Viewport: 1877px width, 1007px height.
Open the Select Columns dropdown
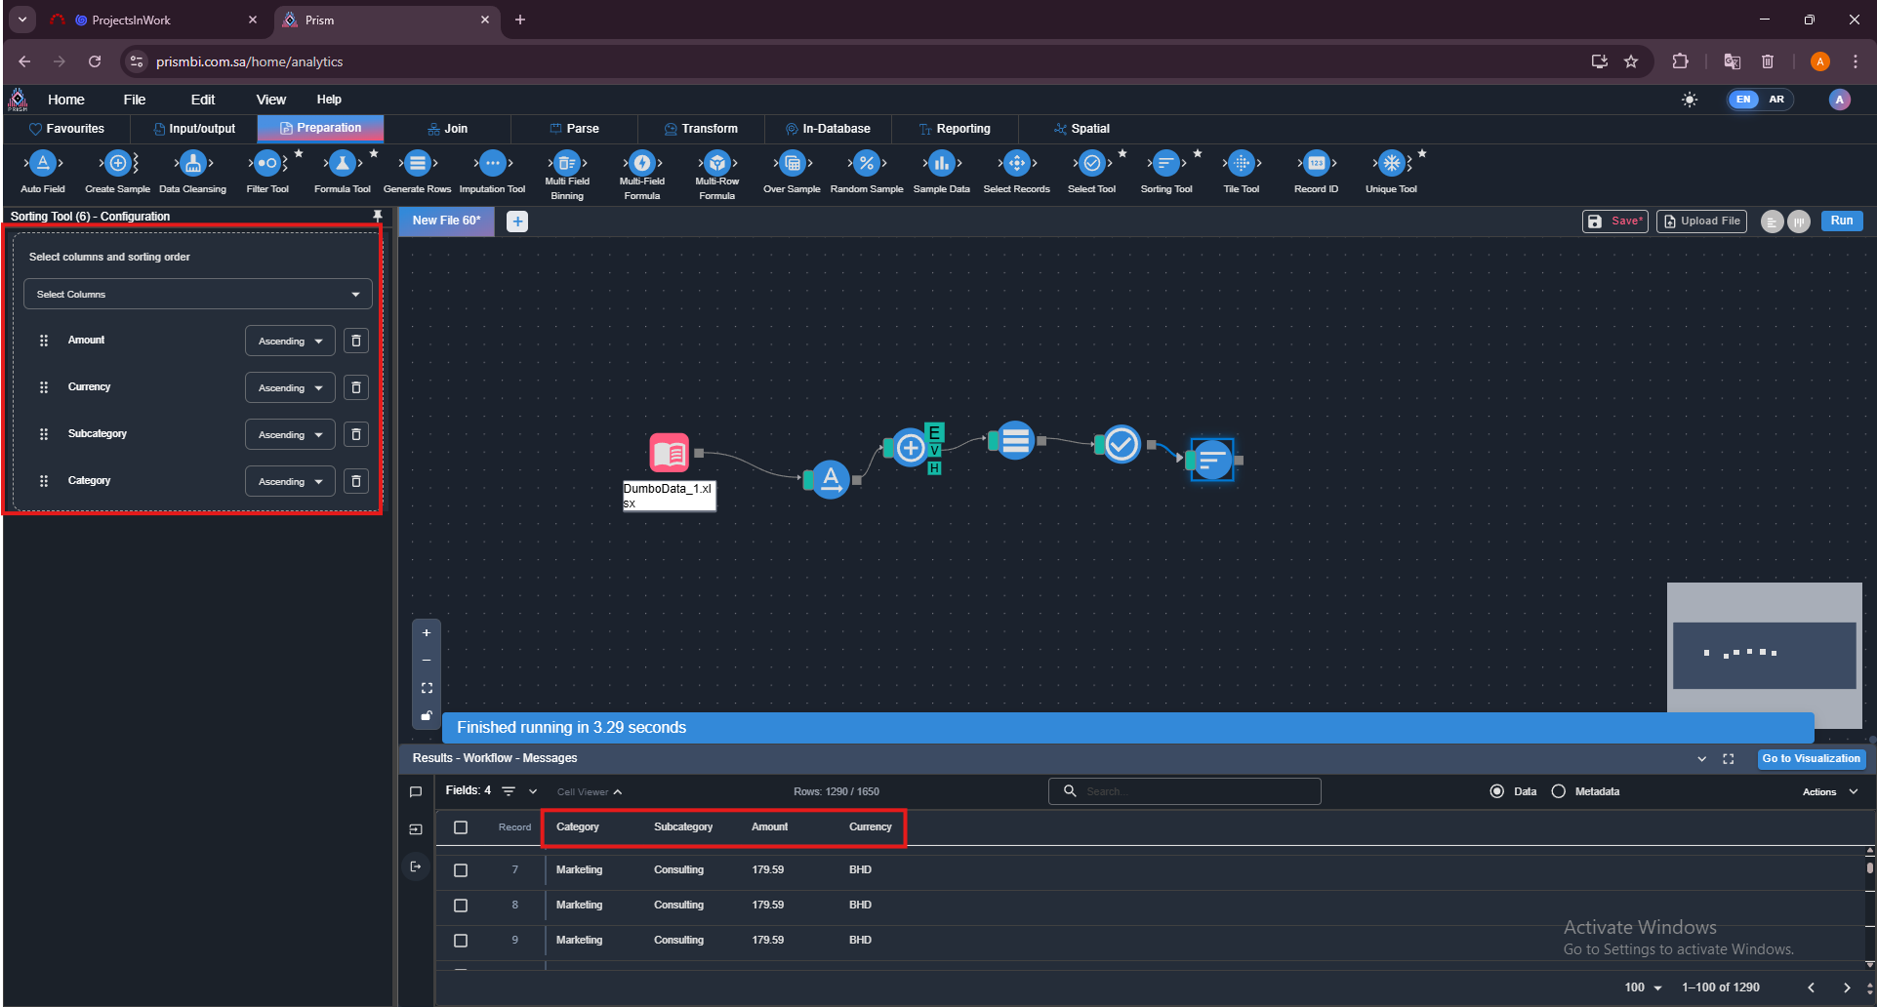(198, 294)
